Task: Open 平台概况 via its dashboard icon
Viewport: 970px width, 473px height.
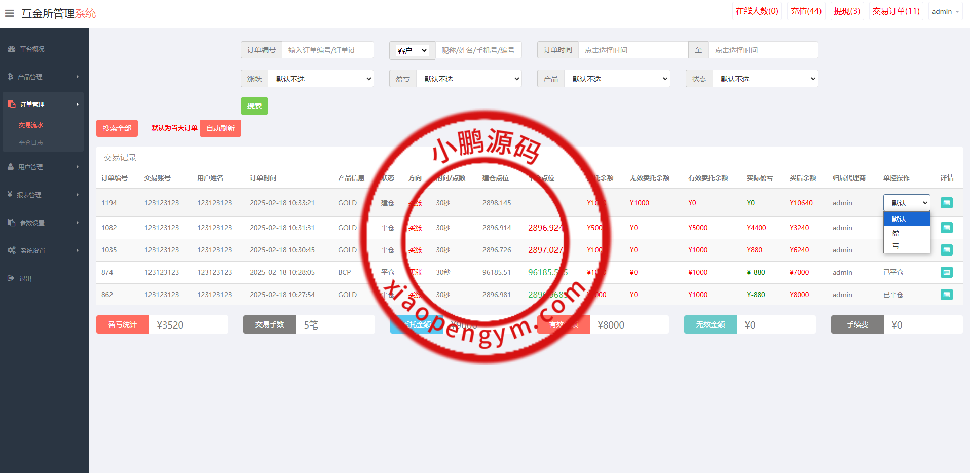Action: [x=11, y=49]
